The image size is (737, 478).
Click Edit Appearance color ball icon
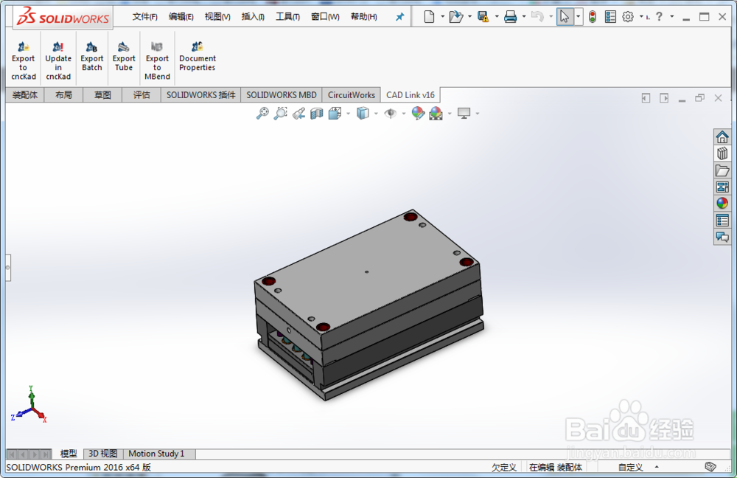418,113
